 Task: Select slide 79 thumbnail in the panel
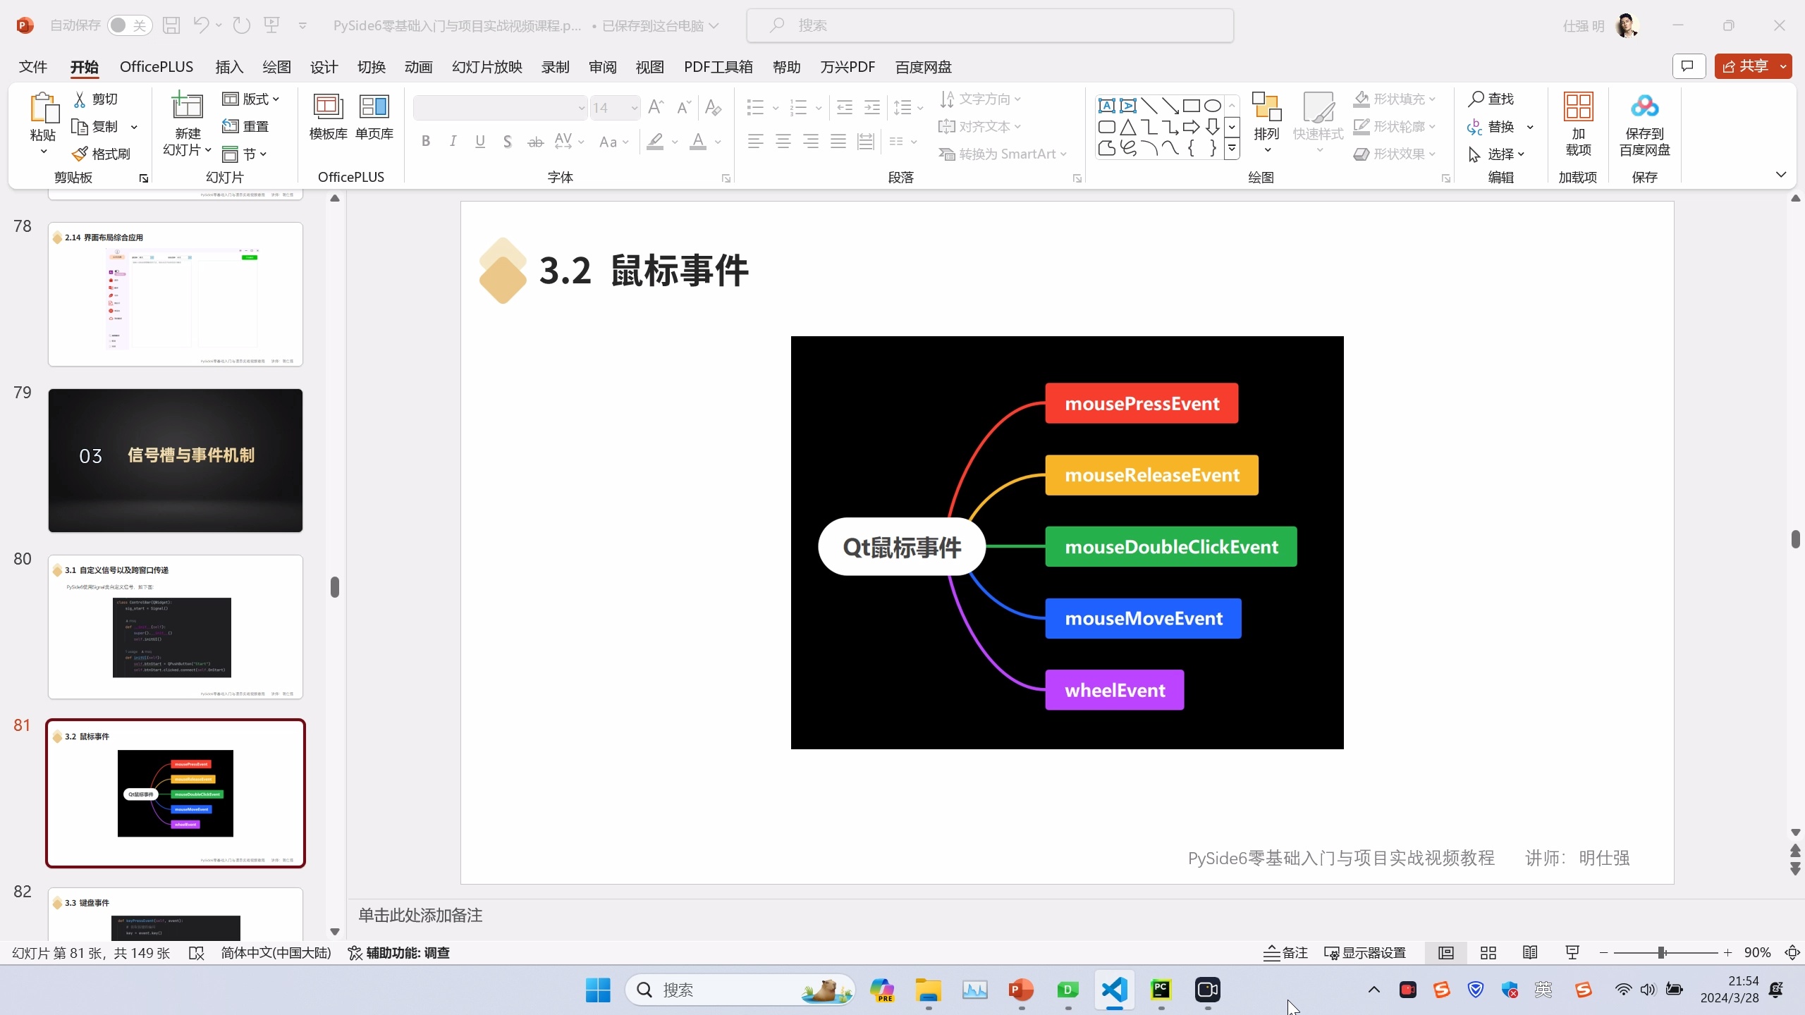[175, 459]
